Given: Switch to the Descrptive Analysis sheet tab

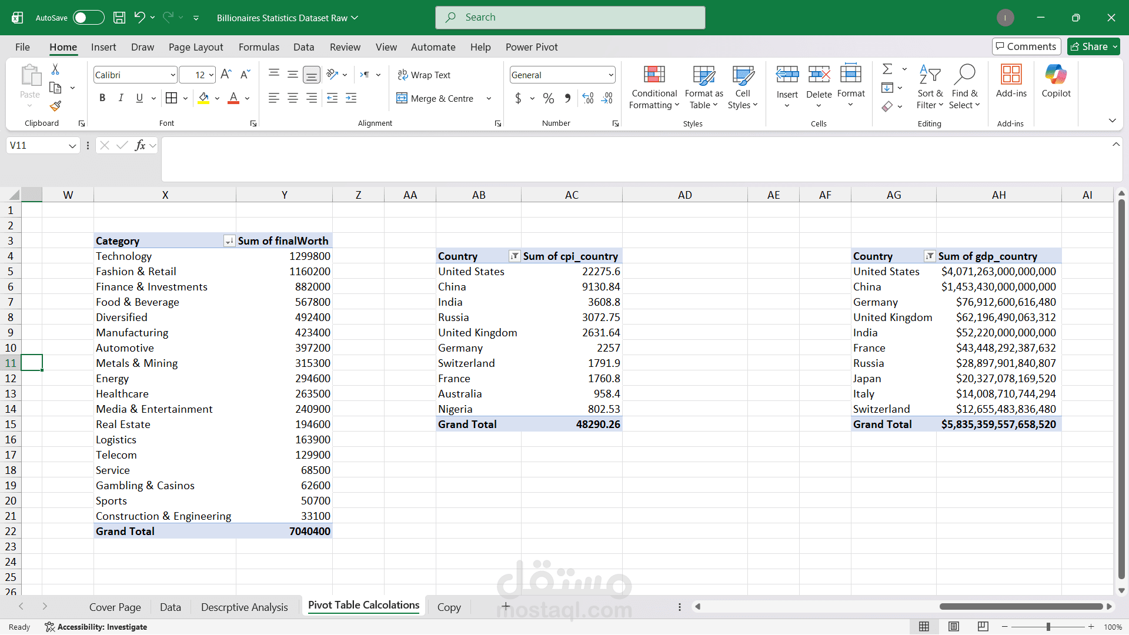Looking at the screenshot, I should click(x=244, y=607).
